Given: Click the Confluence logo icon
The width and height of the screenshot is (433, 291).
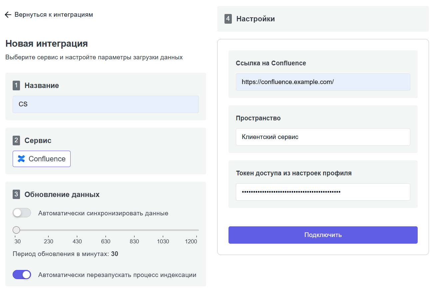Looking at the screenshot, I should [x=21, y=159].
